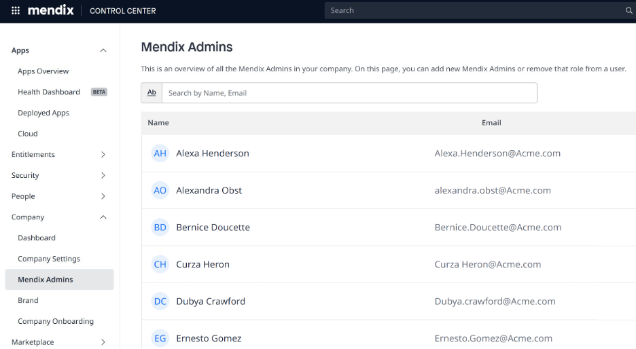The image size is (636, 349).
Task: Click Alexandra Obst's AO avatar
Action: point(160,191)
